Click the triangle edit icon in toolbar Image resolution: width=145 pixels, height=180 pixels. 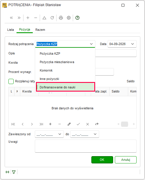tap(44, 18)
